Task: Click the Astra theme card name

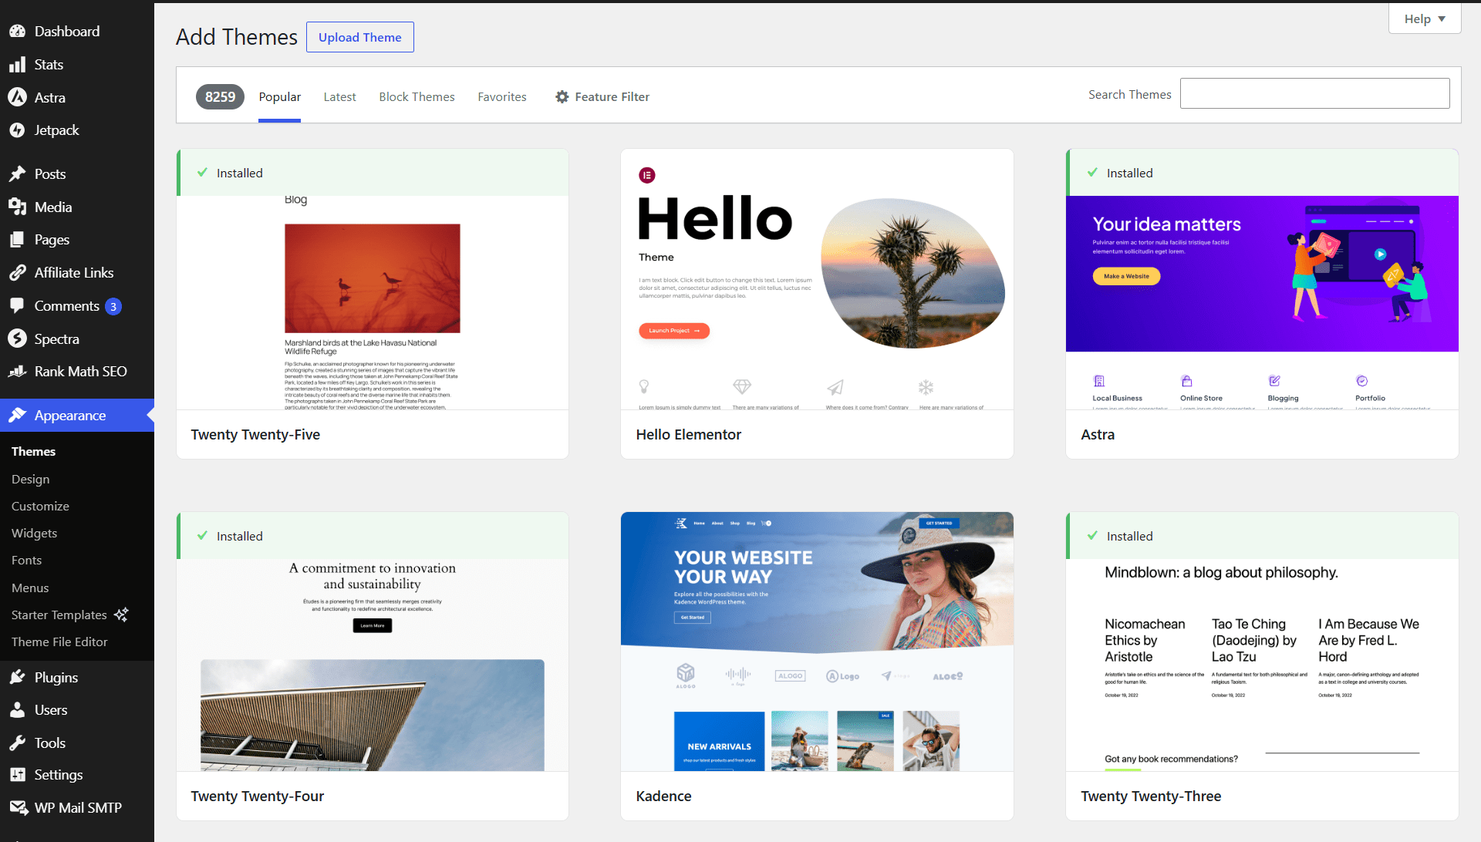Action: [x=1098, y=434]
